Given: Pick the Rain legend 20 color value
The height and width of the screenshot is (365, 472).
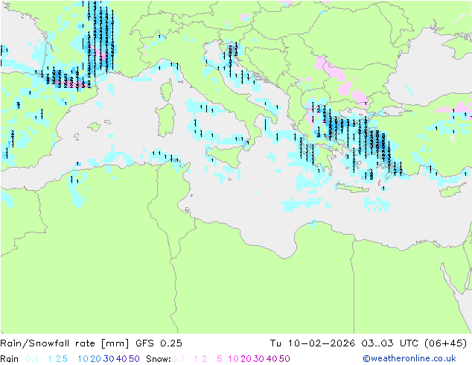Looking at the screenshot, I should (95, 359).
